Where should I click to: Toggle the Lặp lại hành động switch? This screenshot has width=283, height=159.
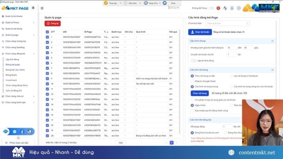[193, 61]
